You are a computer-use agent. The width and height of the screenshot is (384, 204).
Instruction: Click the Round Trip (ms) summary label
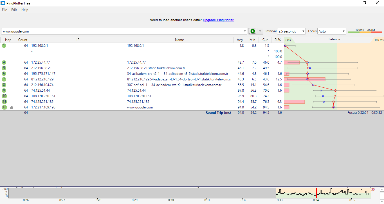pyautogui.click(x=218, y=113)
